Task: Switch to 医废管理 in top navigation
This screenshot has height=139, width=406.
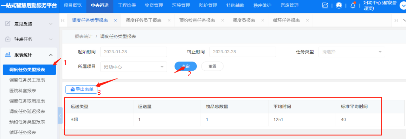Action: tap(290, 5)
